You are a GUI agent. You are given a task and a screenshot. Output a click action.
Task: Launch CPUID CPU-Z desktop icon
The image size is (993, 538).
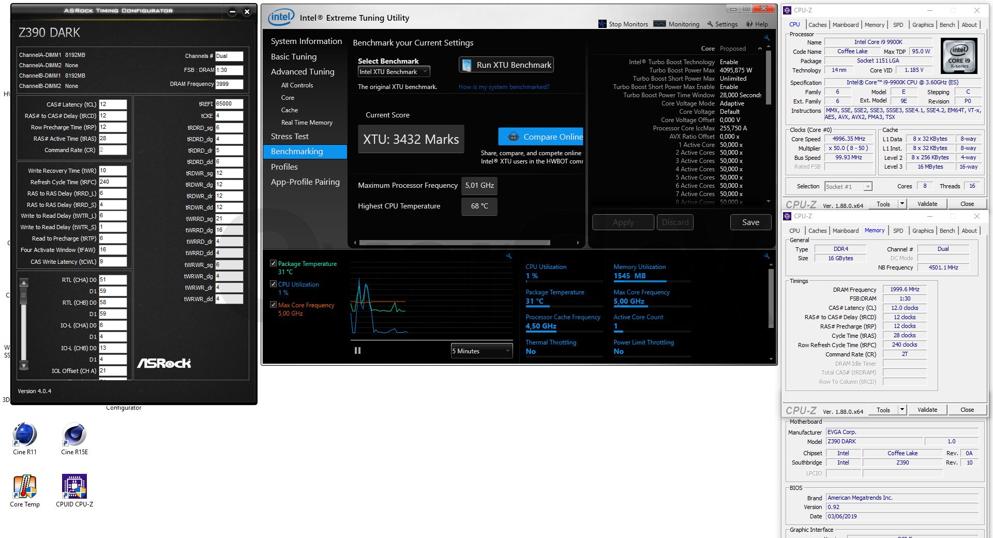point(74,491)
